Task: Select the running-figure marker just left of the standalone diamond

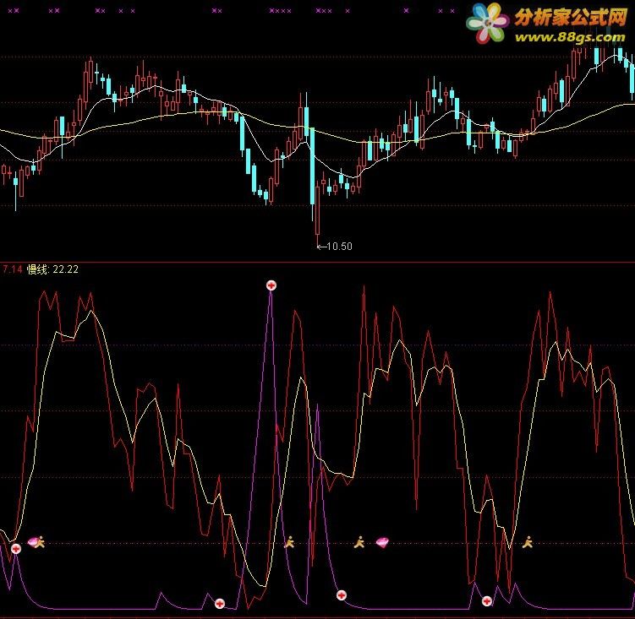Action: click(x=359, y=541)
